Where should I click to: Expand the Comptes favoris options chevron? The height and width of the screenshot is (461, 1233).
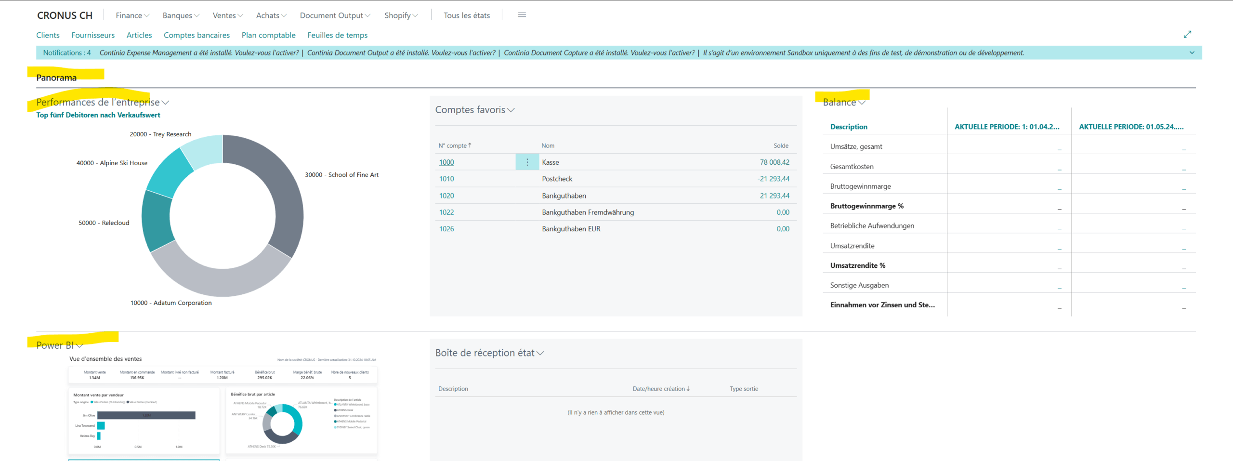[511, 110]
